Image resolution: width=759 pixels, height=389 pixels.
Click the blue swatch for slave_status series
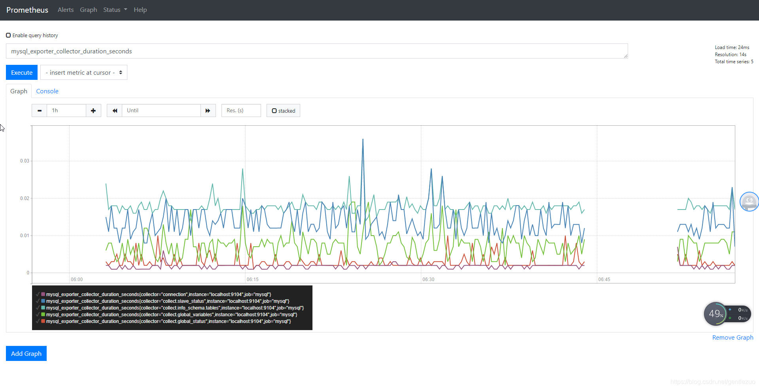pos(43,301)
